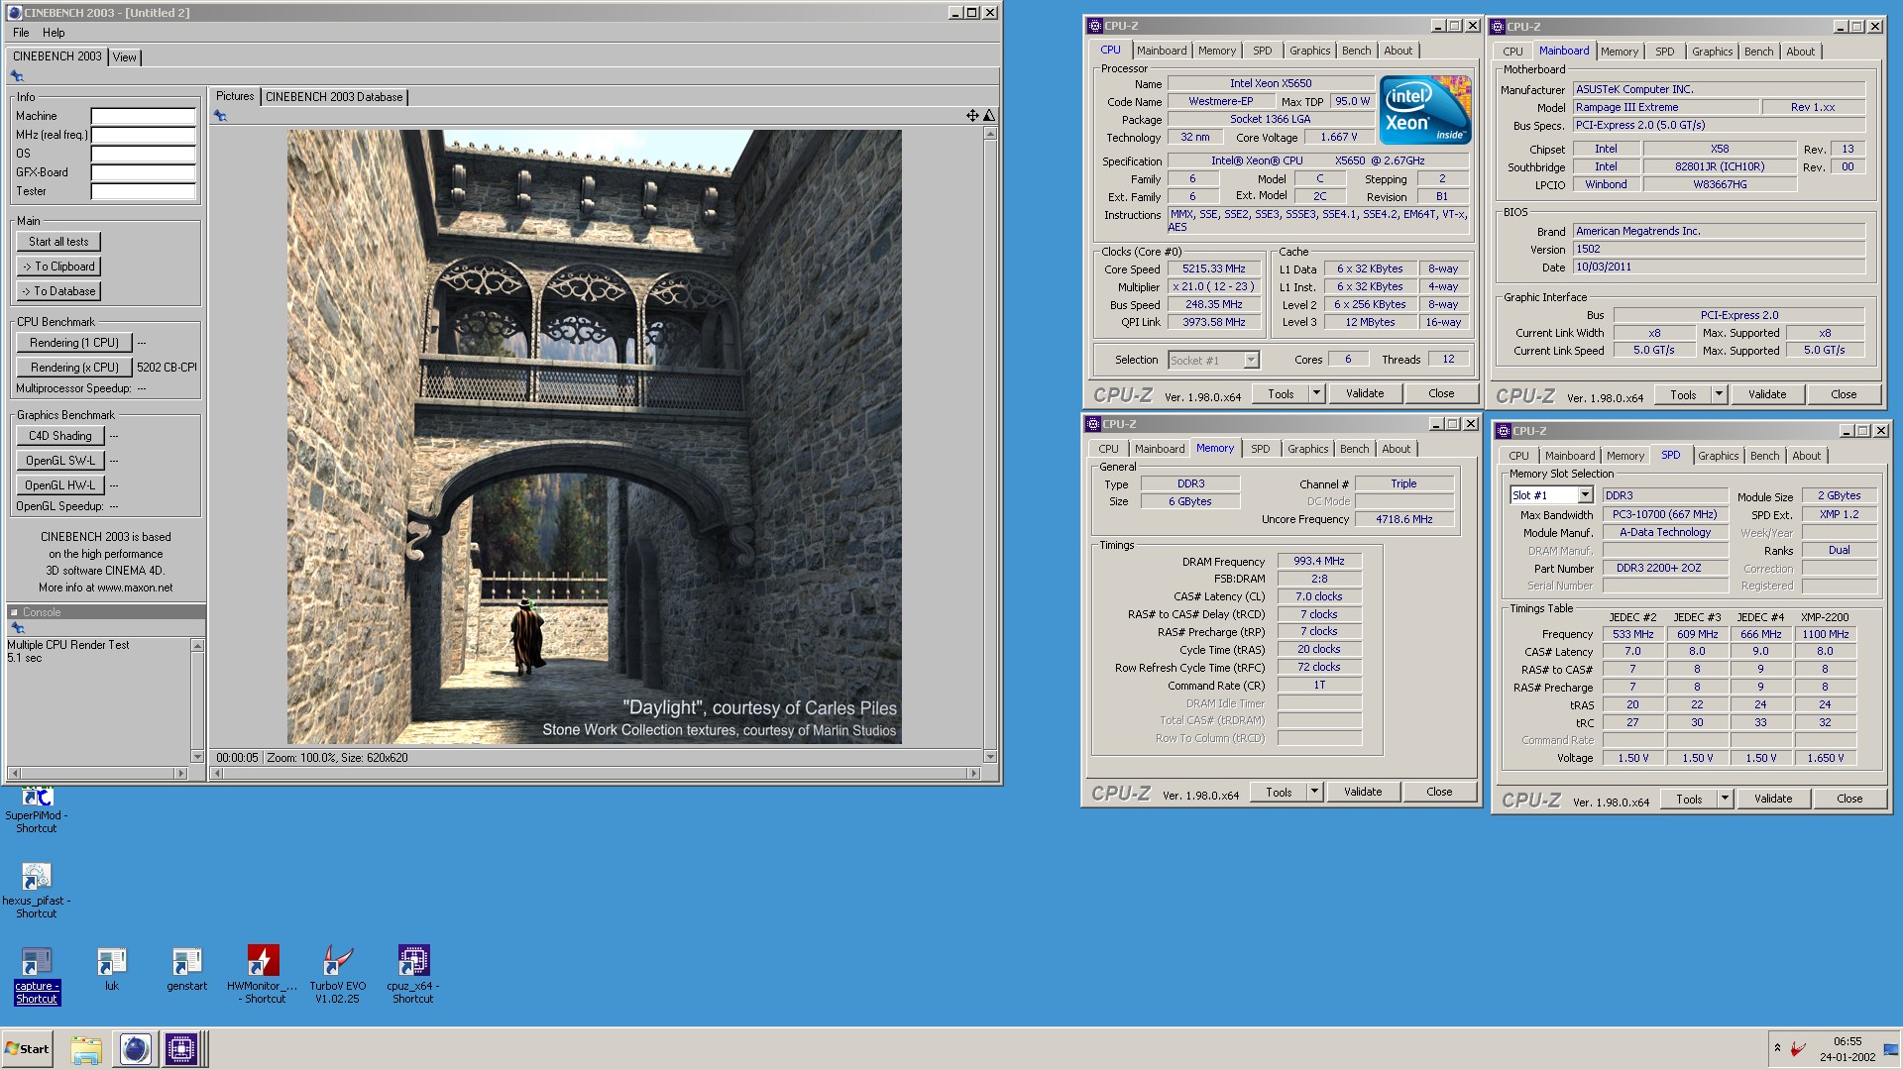Click DRAM Frequency value 993.4 MHz
This screenshot has height=1070, width=1903.
[1319, 561]
